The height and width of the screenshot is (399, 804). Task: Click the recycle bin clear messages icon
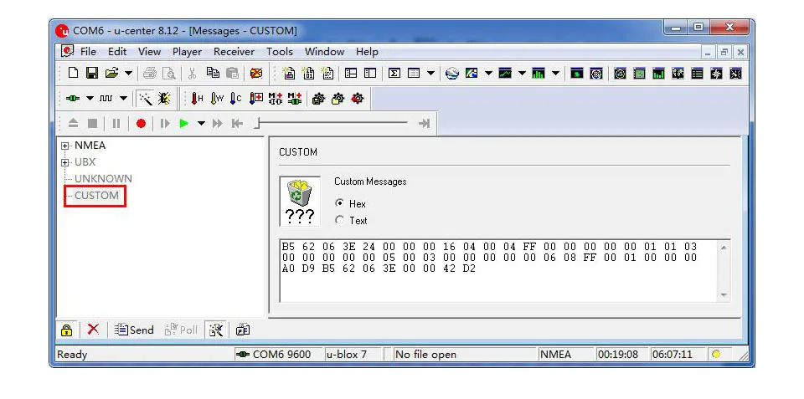coord(300,202)
